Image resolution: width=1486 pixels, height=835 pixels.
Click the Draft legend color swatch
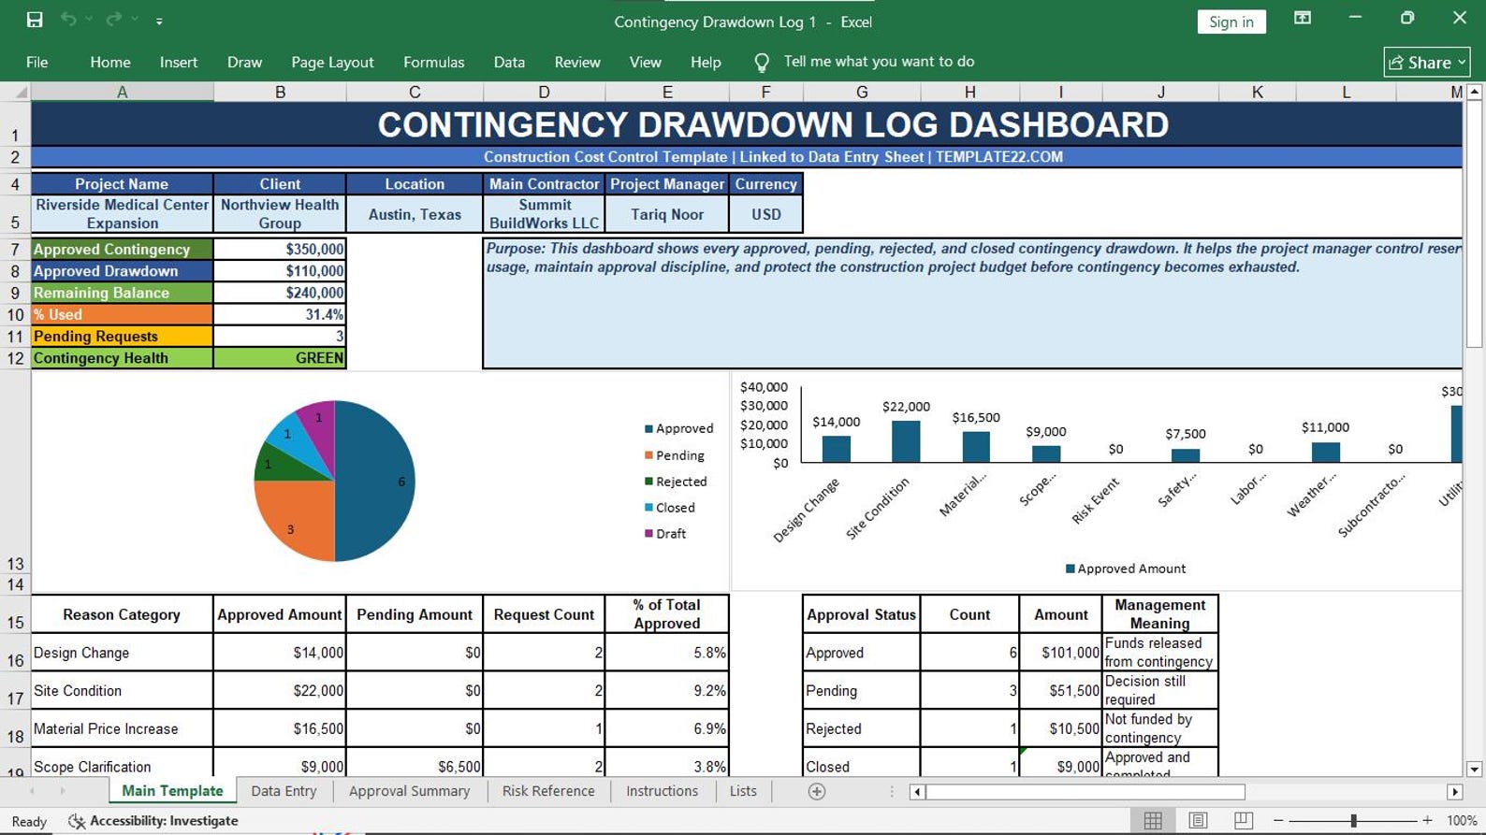coord(648,533)
